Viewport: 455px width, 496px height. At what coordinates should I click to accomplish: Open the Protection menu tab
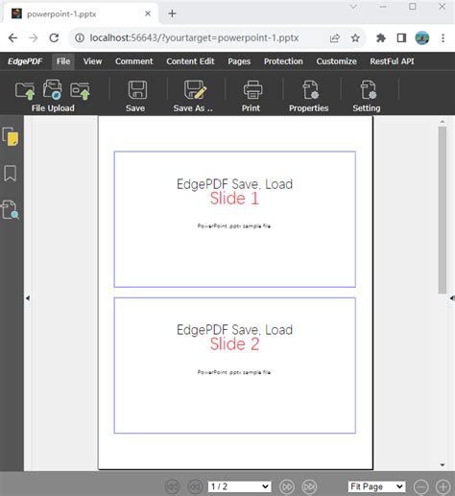[x=283, y=61]
